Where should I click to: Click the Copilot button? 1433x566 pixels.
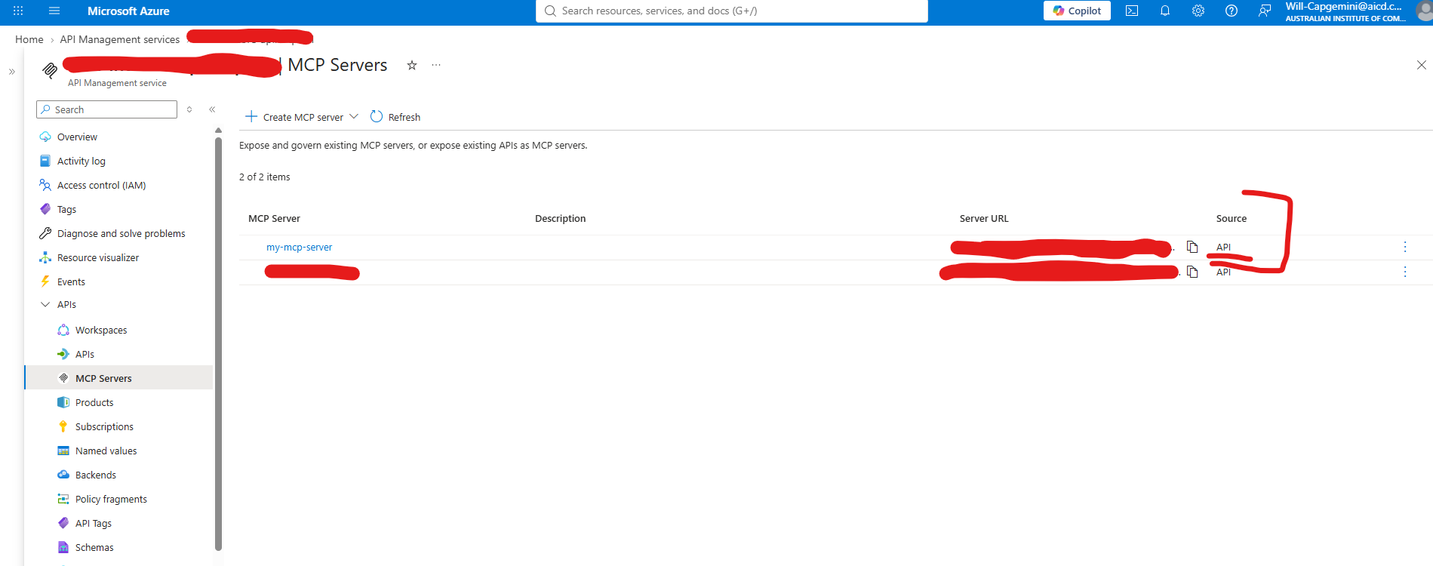click(x=1077, y=11)
